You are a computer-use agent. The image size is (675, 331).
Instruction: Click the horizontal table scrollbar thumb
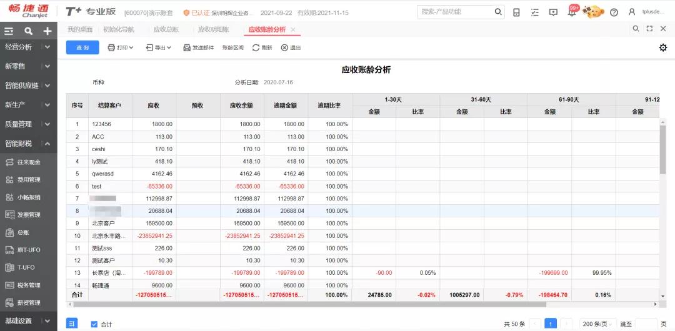(309, 304)
